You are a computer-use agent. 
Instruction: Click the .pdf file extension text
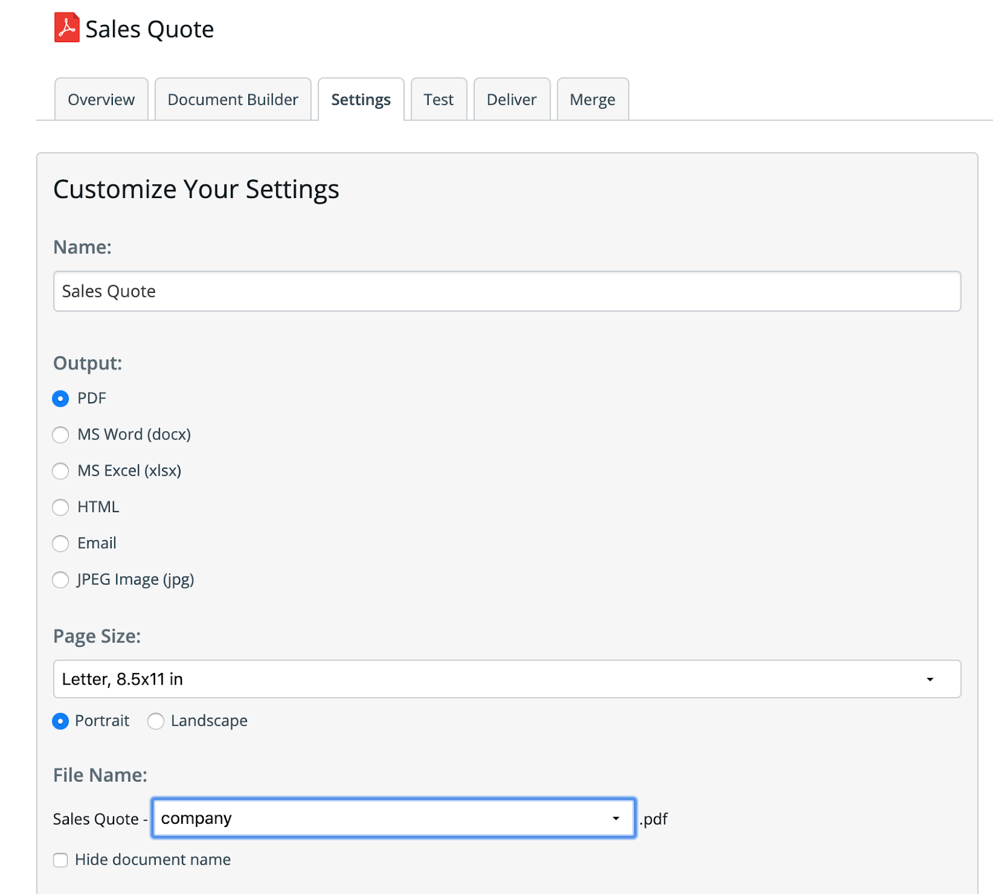[x=654, y=819]
